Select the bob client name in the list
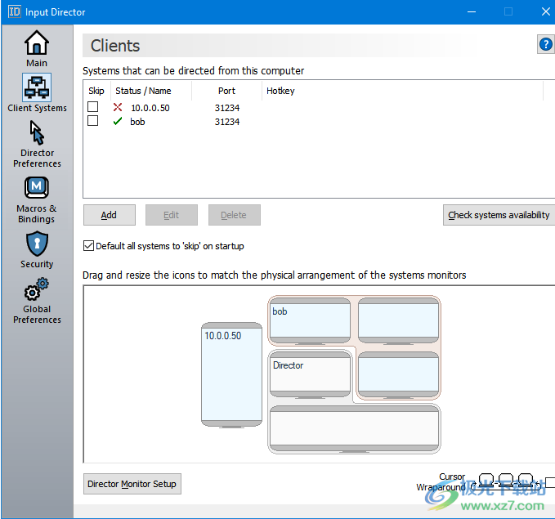 tap(137, 122)
